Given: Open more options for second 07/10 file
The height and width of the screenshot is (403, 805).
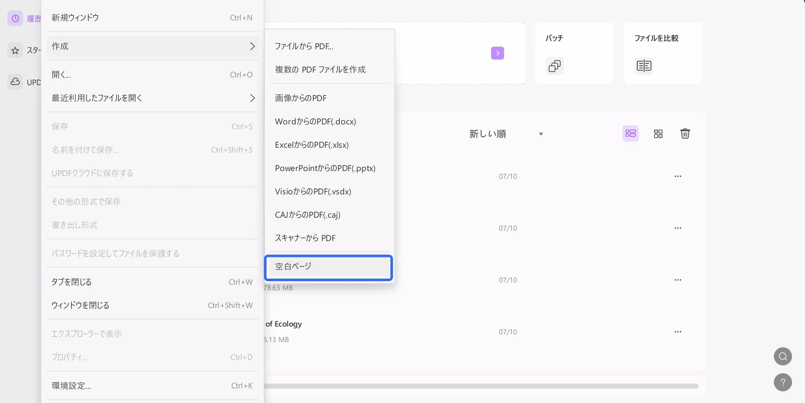Looking at the screenshot, I should pos(678,228).
